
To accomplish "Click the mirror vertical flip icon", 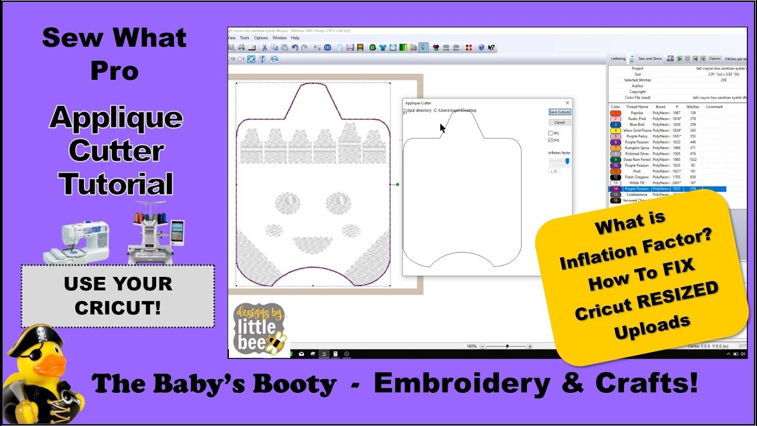I will 263,59.
